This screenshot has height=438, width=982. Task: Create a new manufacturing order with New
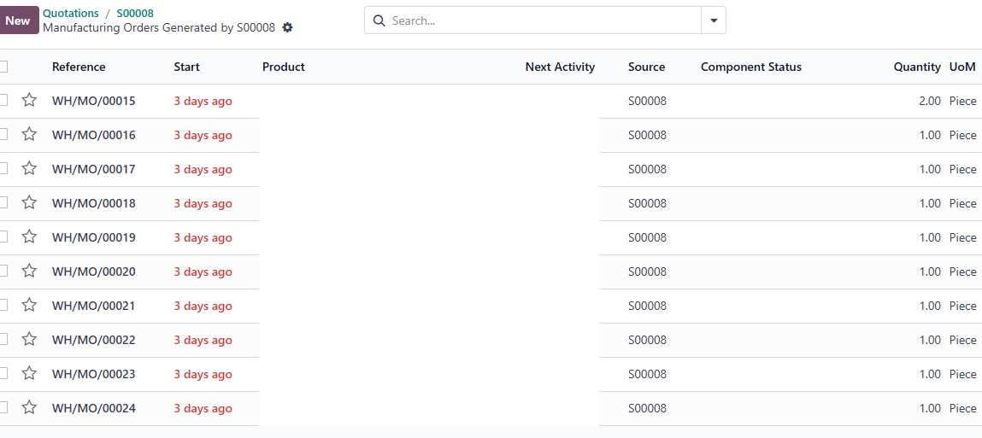pyautogui.click(x=18, y=20)
